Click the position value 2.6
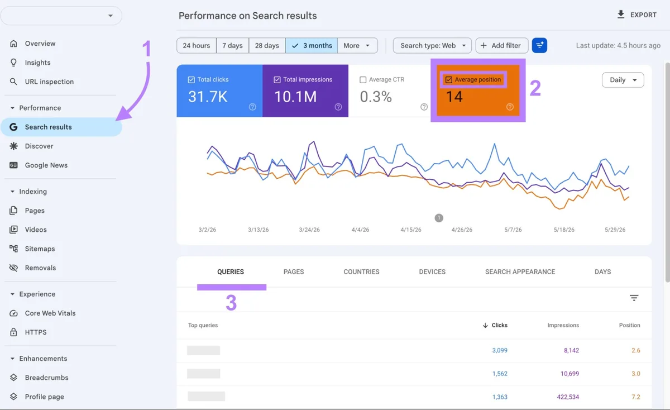This screenshot has height=410, width=670. point(635,351)
